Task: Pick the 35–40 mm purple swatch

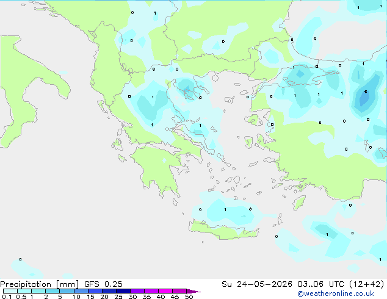Action: 151,291
